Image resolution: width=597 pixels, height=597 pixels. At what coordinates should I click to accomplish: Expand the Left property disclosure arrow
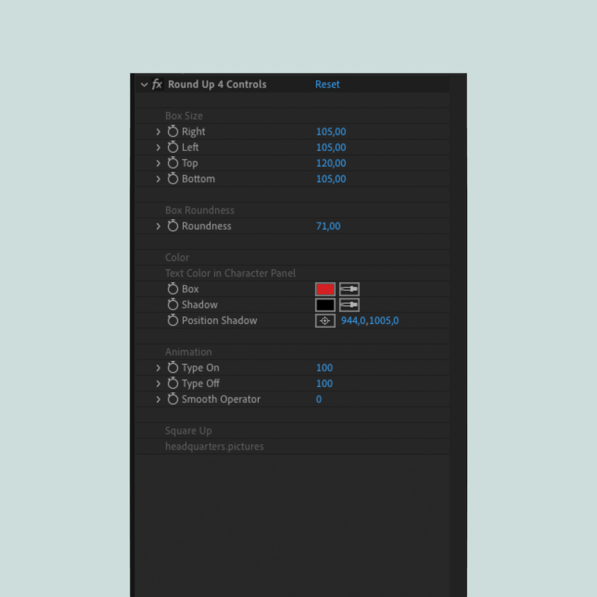point(158,147)
